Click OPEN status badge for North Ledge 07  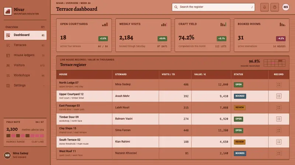[x=238, y=85]
